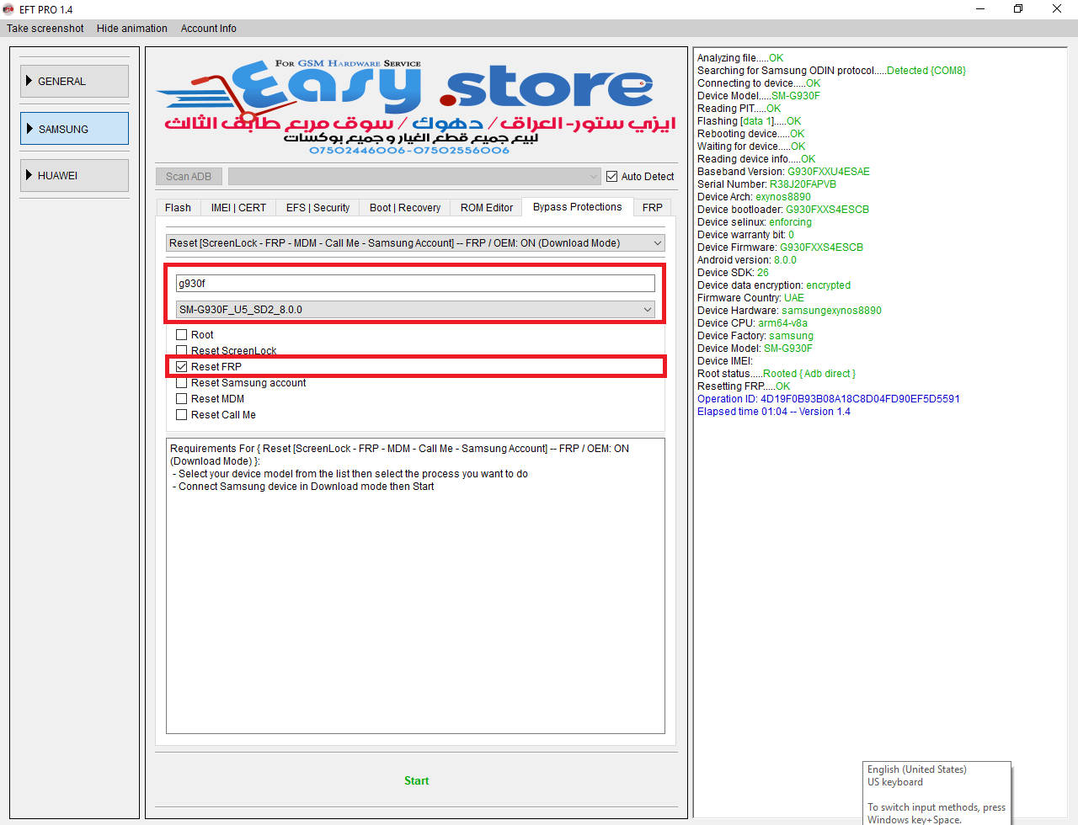Expand the SAMSUNG section
The width and height of the screenshot is (1078, 825).
coord(74,129)
